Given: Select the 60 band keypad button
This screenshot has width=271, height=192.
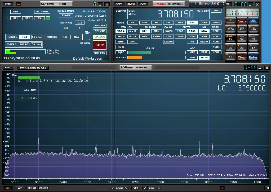Looking at the screenshot, I should 242,38.
